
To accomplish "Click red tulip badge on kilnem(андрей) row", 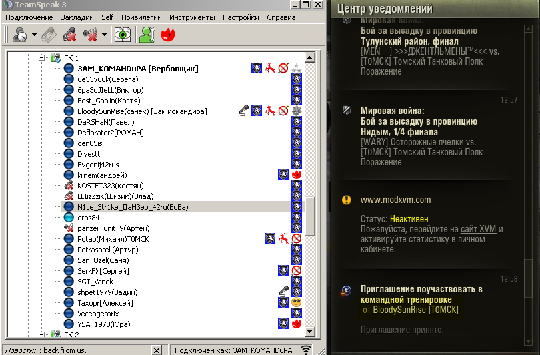I will click(x=297, y=175).
